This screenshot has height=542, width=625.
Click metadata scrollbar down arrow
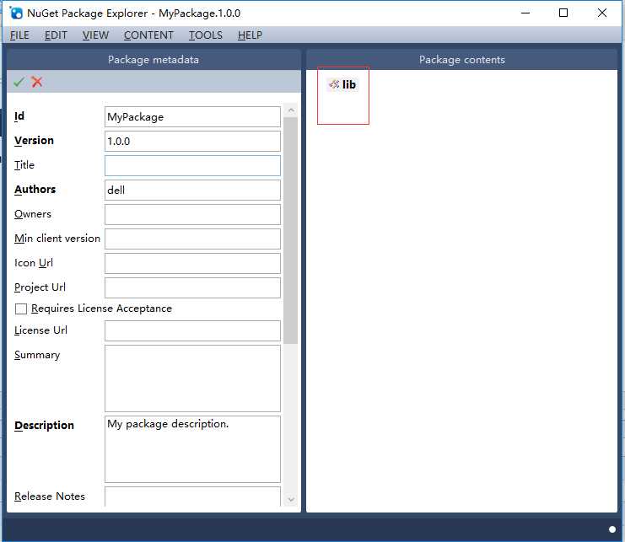[291, 499]
